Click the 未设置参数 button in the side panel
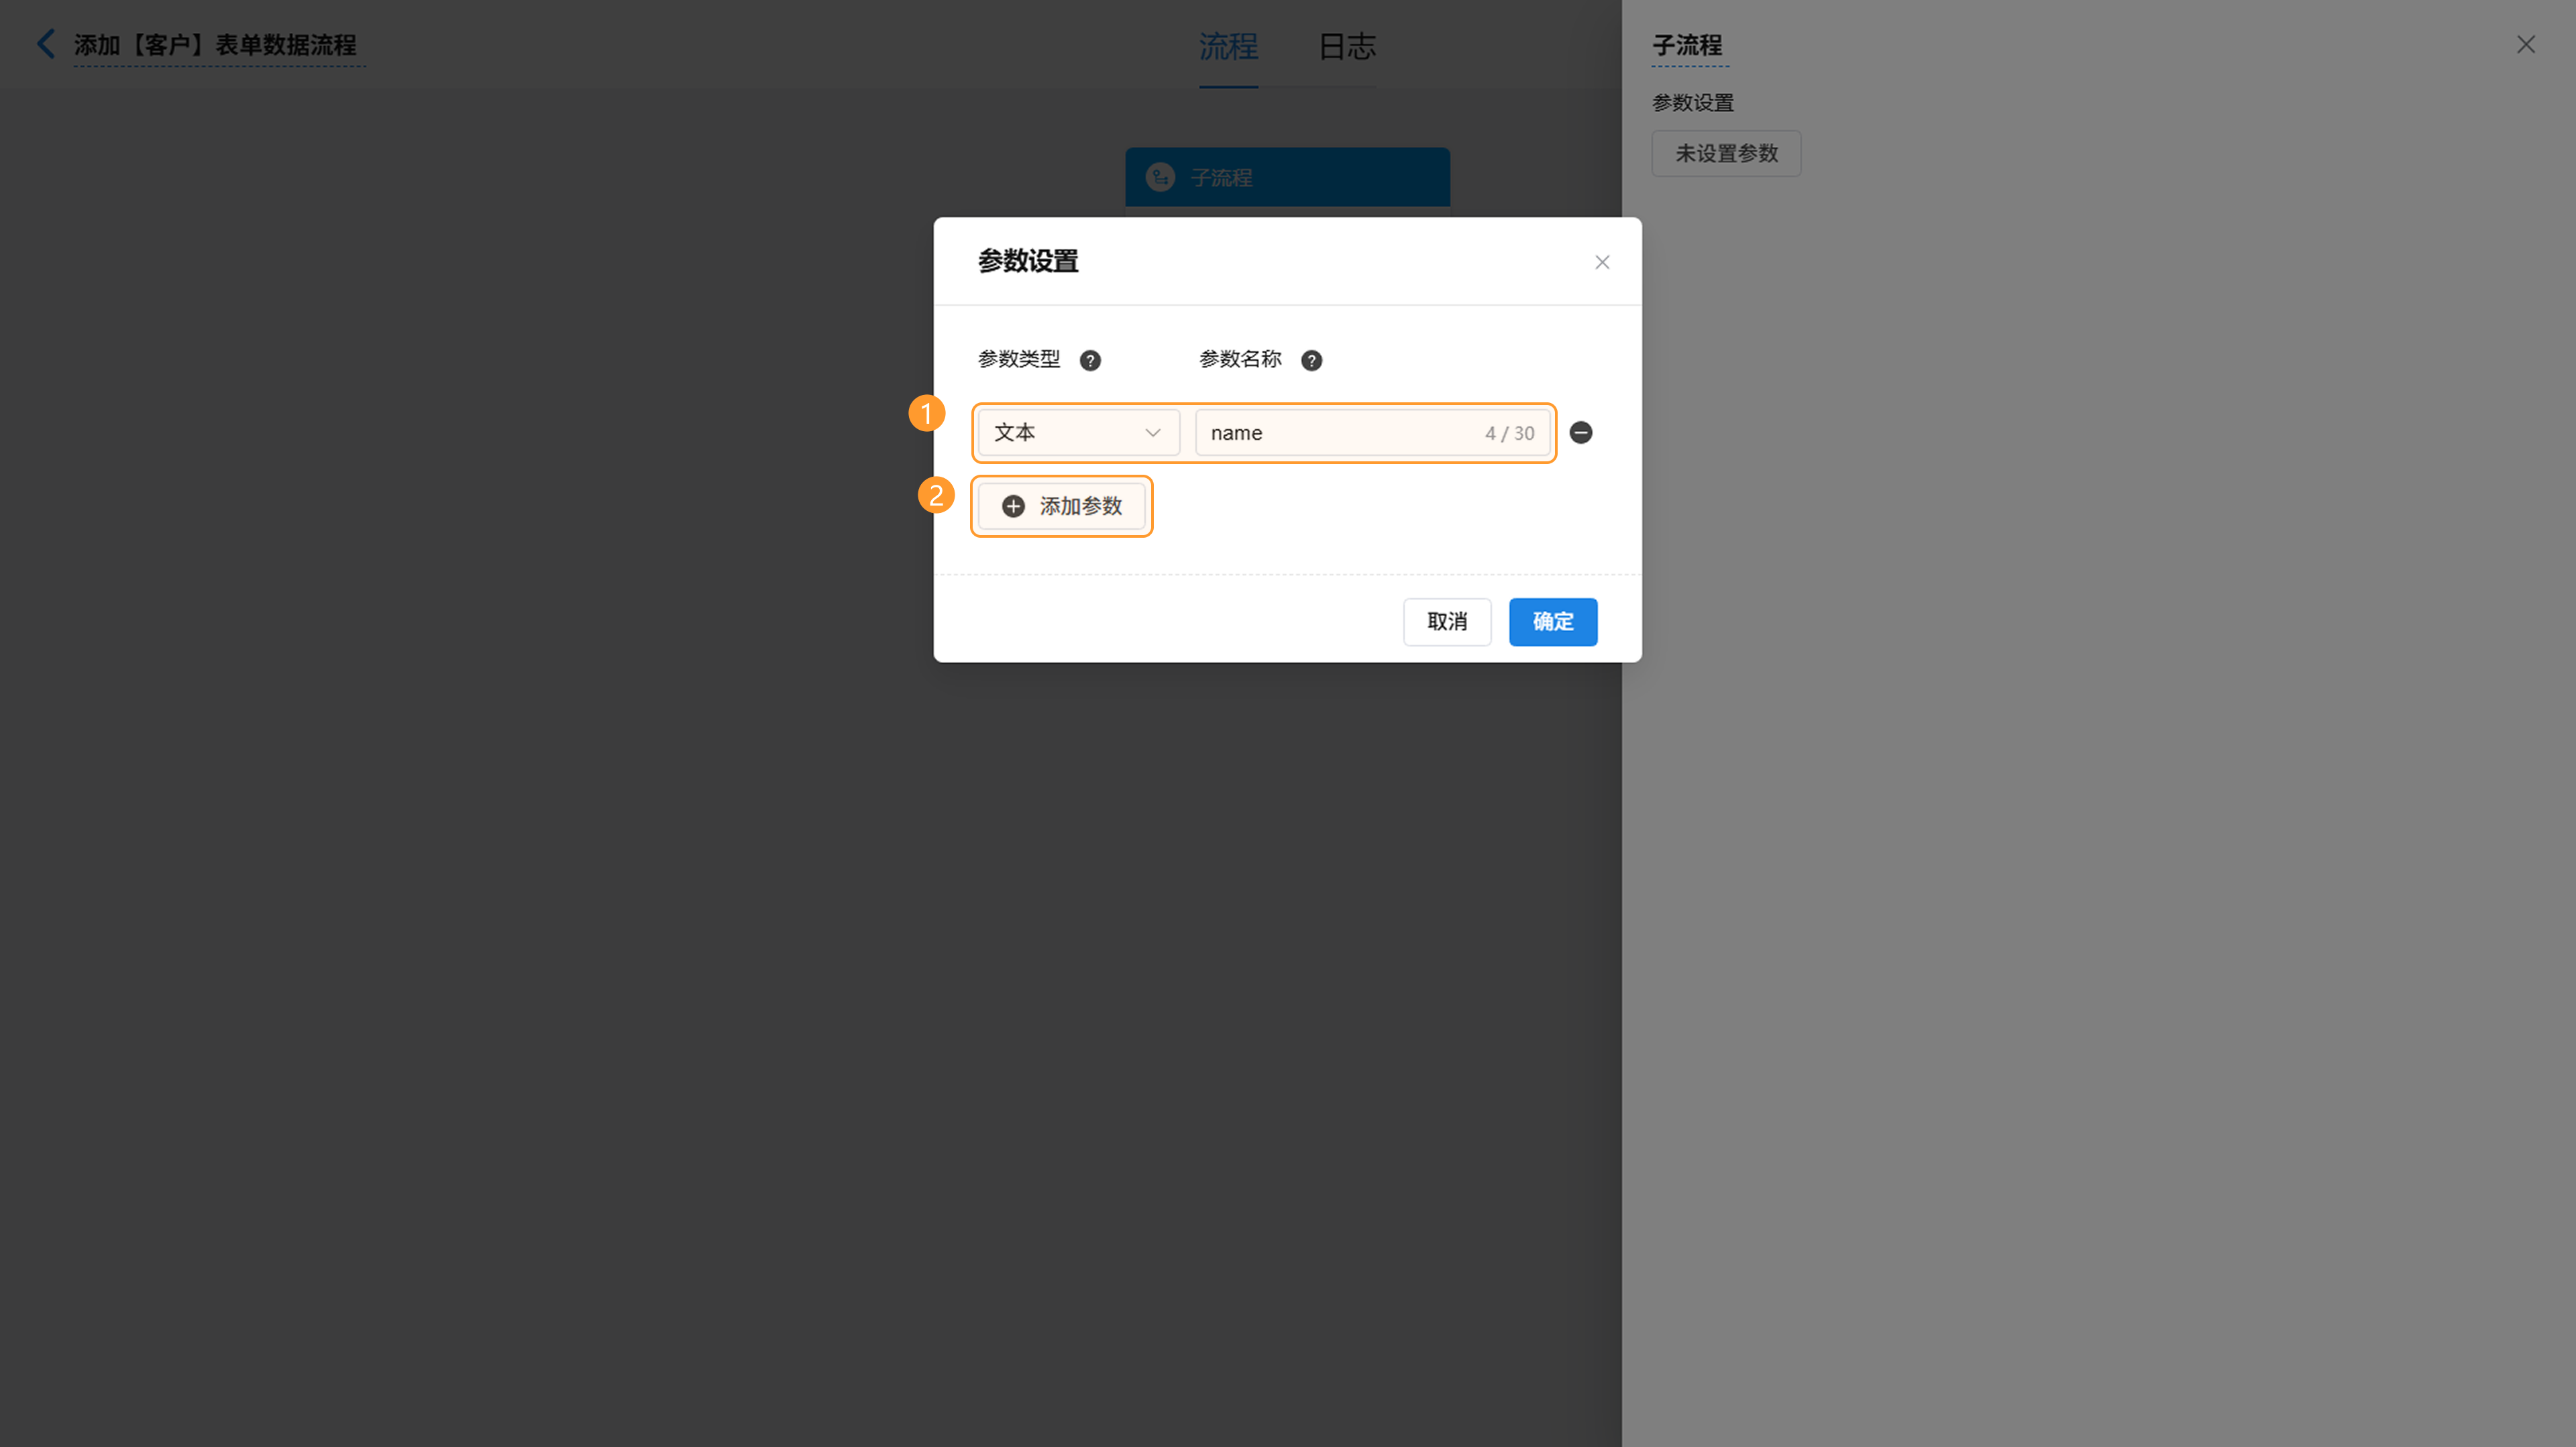Viewport: 2576px width, 1447px height. (1726, 154)
